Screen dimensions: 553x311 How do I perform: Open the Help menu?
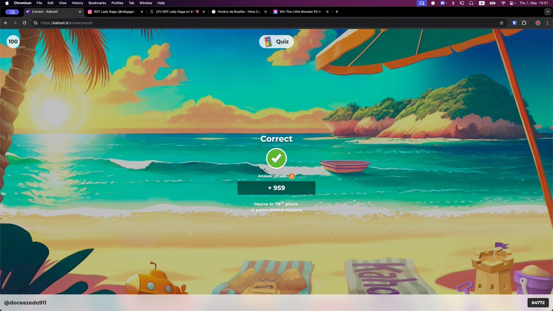click(x=161, y=3)
